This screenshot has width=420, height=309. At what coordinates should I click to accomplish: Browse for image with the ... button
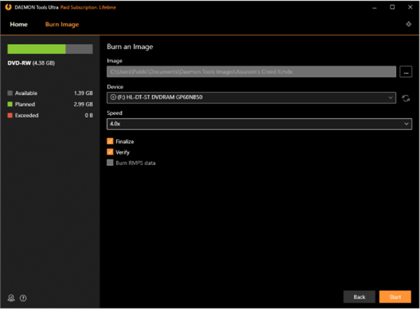tap(406, 72)
